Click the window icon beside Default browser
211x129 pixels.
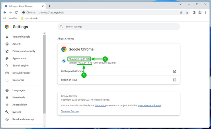tap(7, 73)
